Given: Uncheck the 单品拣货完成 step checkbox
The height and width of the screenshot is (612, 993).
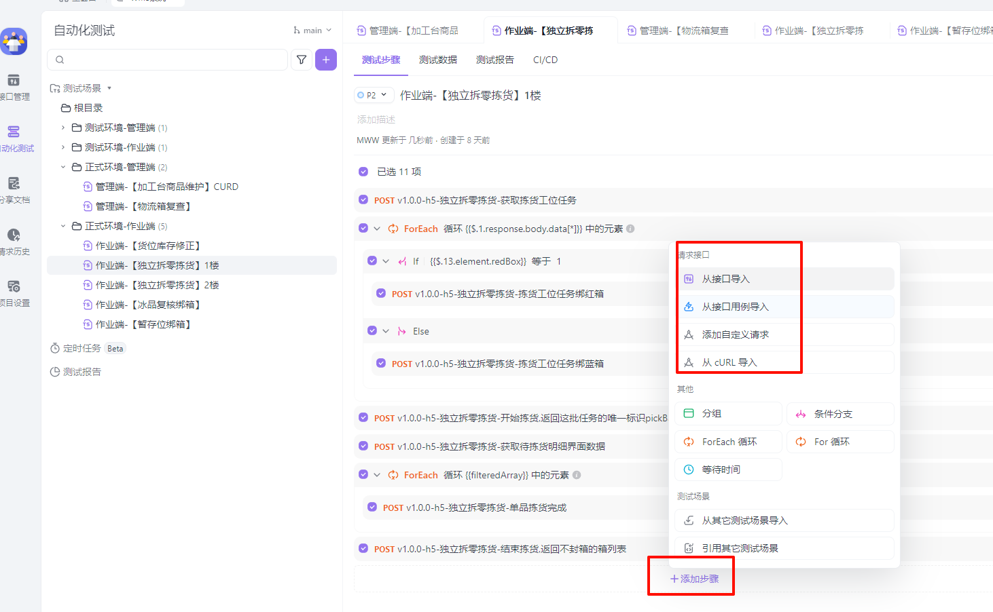Looking at the screenshot, I should pos(372,508).
